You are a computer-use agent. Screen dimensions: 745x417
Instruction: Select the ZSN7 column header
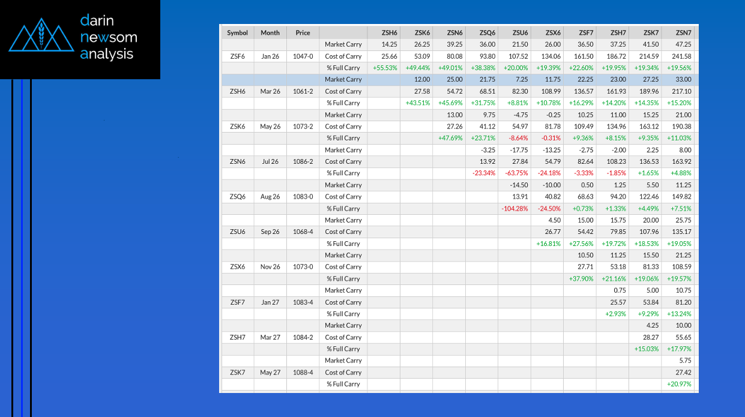click(x=683, y=33)
